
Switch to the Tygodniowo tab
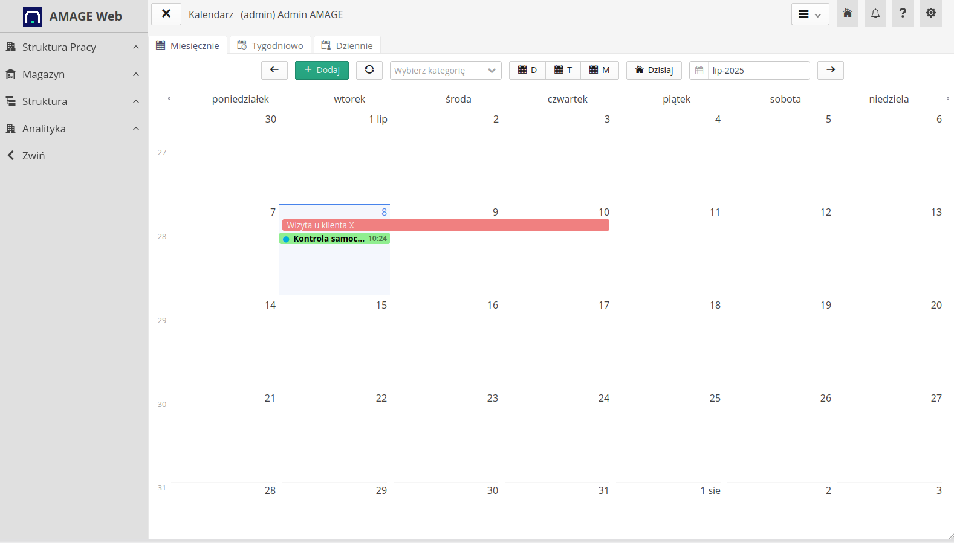(270, 45)
